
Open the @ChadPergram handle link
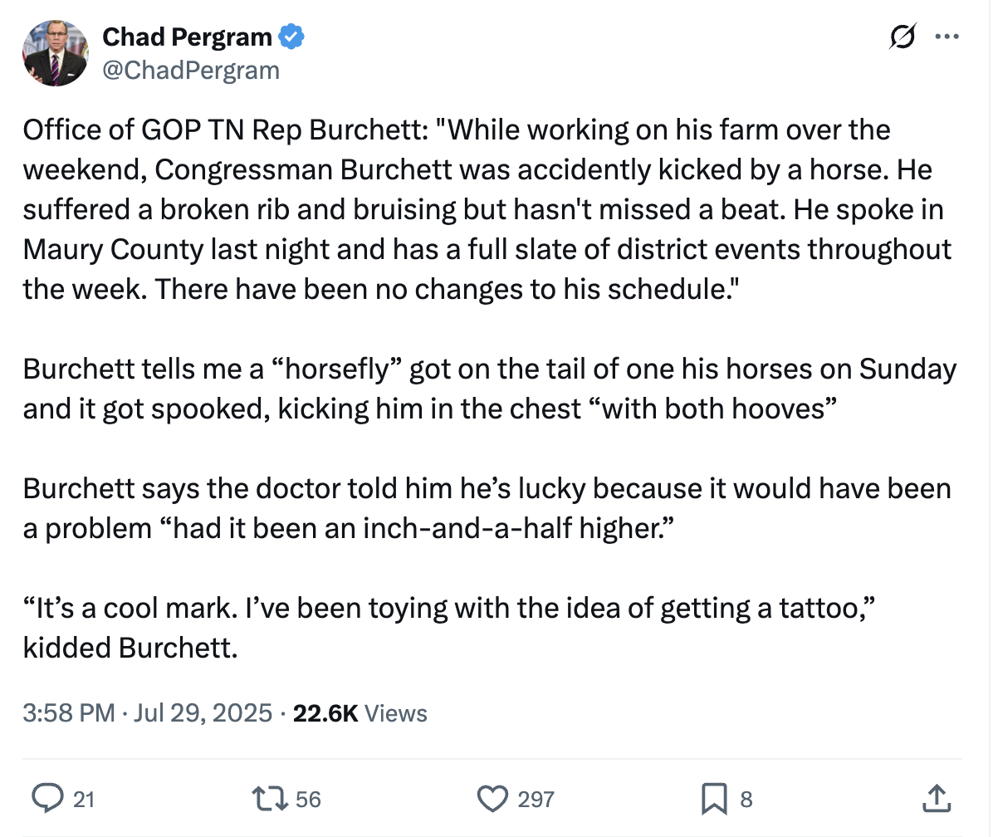pos(190,71)
